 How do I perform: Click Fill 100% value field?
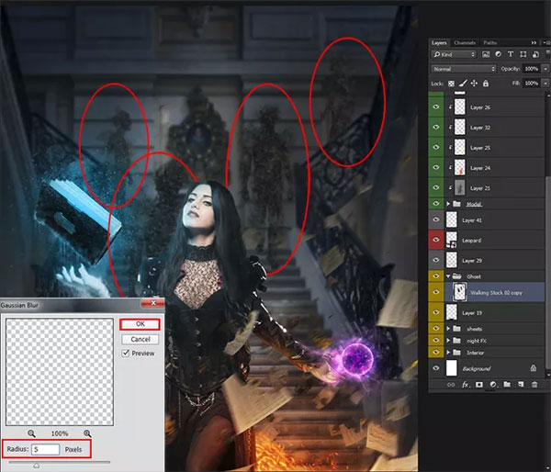coord(532,84)
